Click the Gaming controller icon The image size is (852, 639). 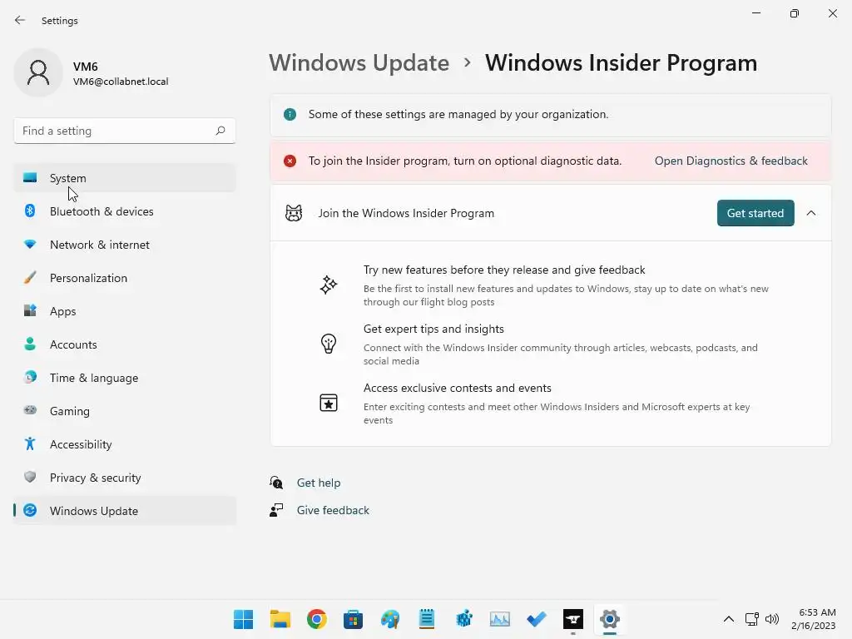31,410
